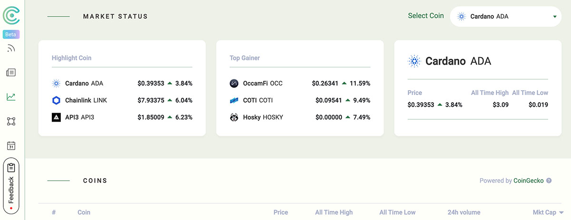Click the COTI icon
571x220 pixels.
click(x=234, y=100)
